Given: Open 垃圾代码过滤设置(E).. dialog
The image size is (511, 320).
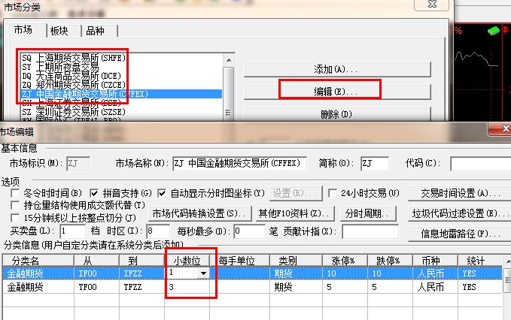Looking at the screenshot, I should pyautogui.click(x=460, y=213).
